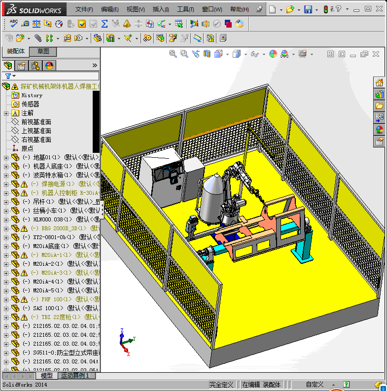This screenshot has width=387, height=391.
Task: Run the ABC spelling checker tool
Action: [x=13, y=24]
